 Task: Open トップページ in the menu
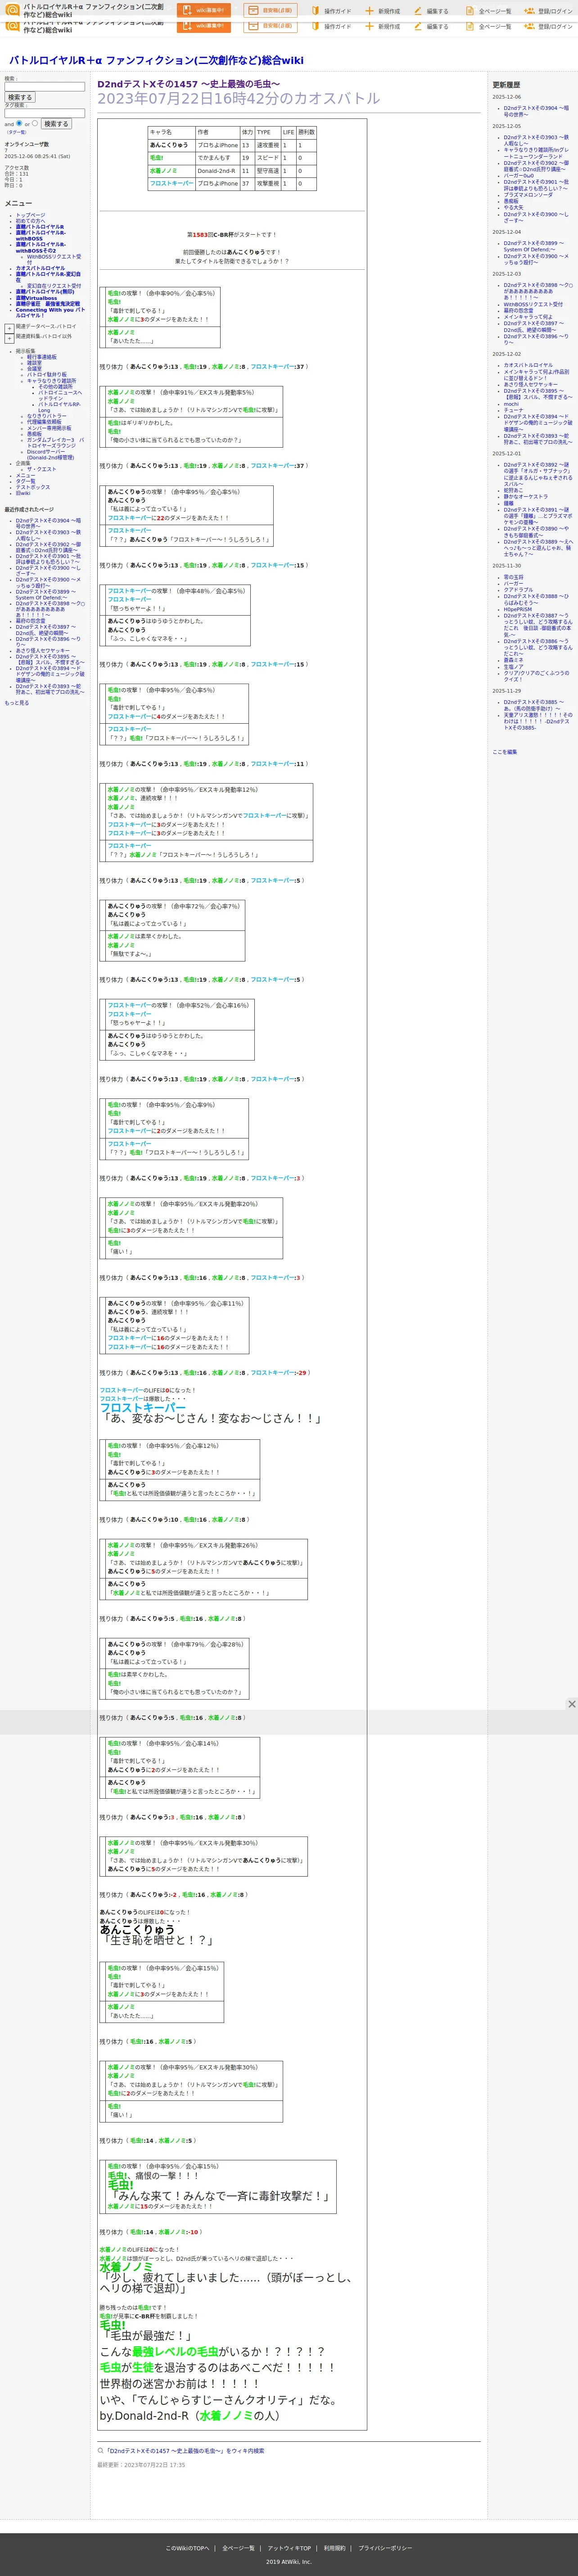30,215
